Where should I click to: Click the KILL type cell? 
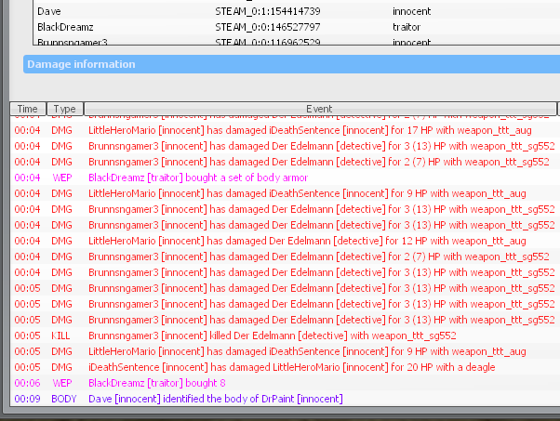point(61,335)
